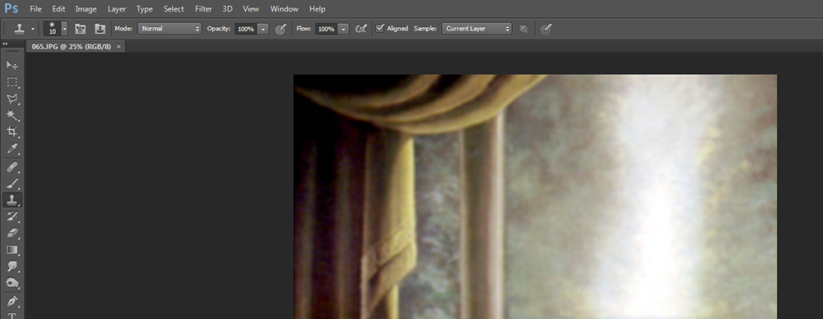Click the Opacity 100% field
The width and height of the screenshot is (823, 319).
[x=245, y=29]
